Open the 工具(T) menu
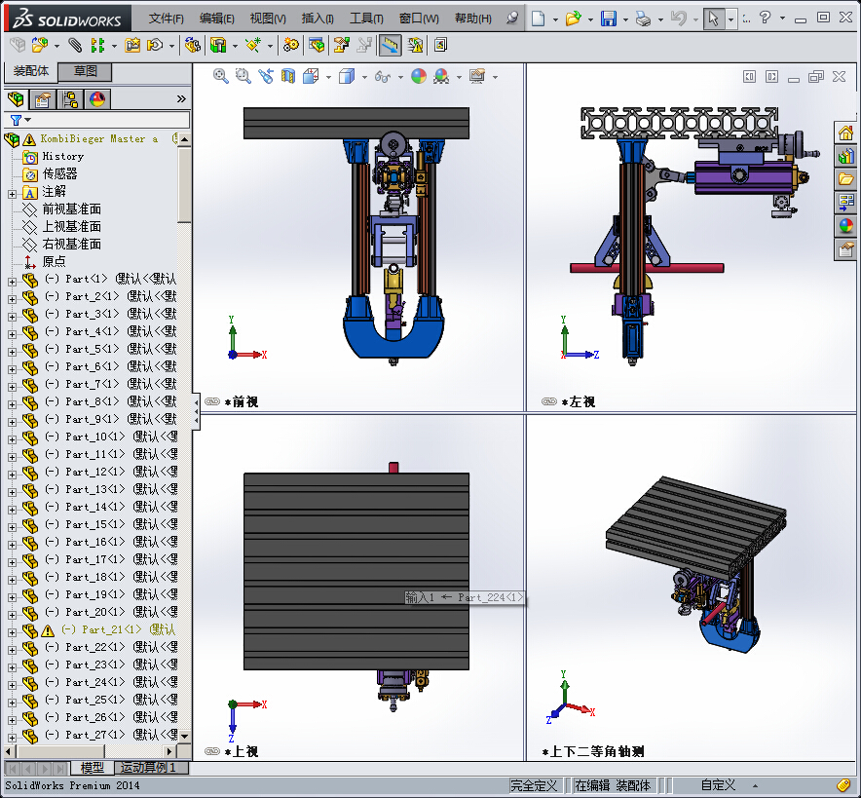 [x=366, y=19]
